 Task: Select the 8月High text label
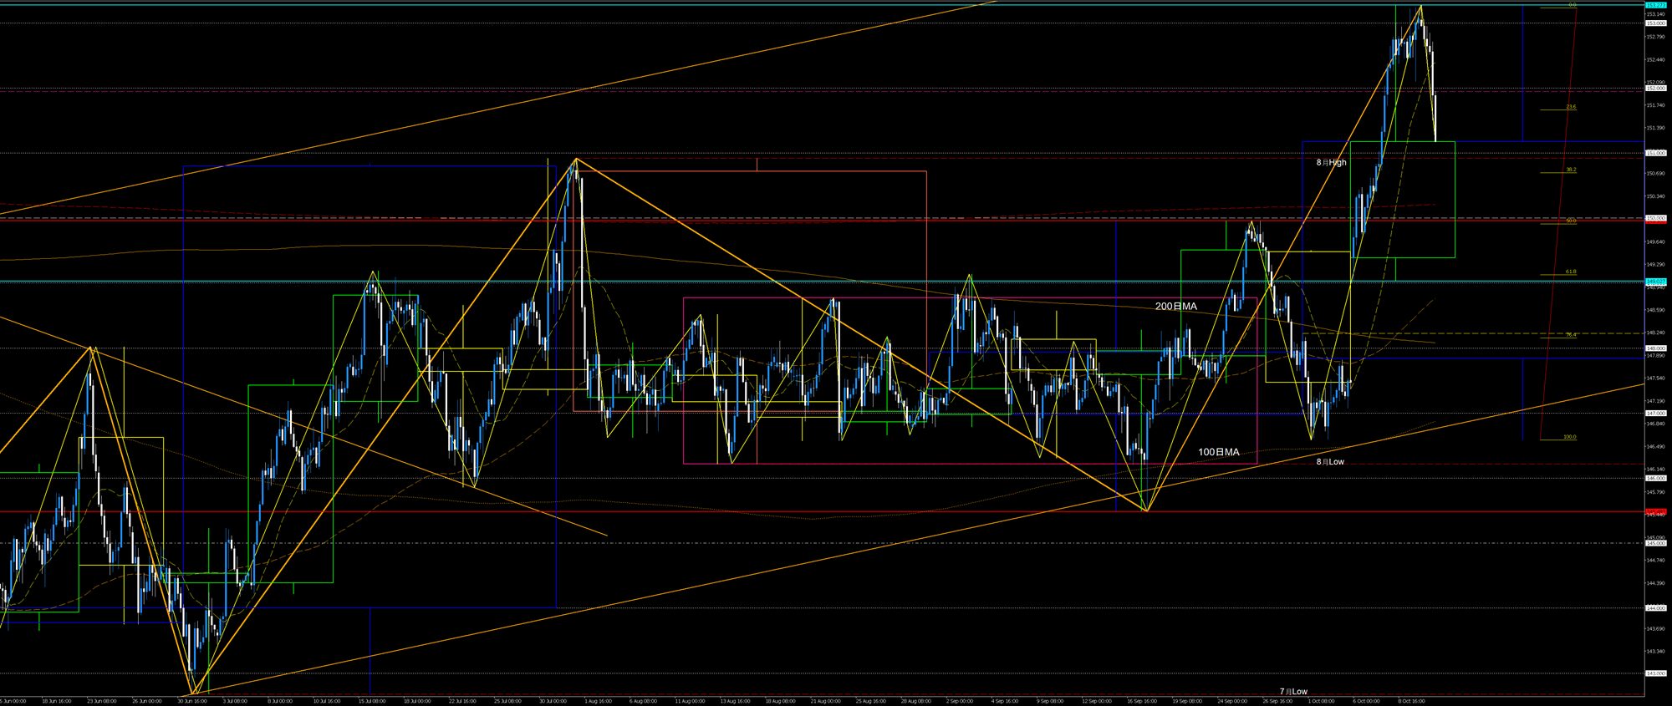(x=1331, y=163)
